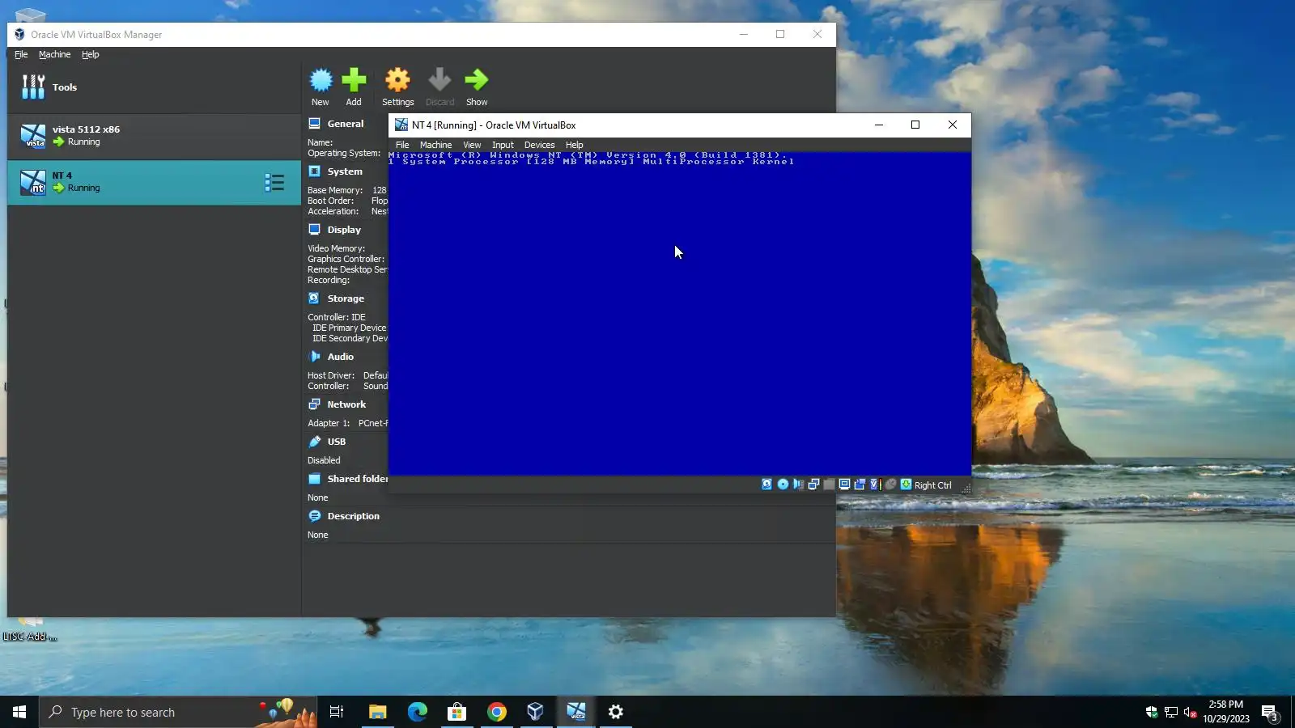Viewport: 1295px width, 728px height.
Task: Click the Shared folders section folder icon
Action: pyautogui.click(x=315, y=479)
